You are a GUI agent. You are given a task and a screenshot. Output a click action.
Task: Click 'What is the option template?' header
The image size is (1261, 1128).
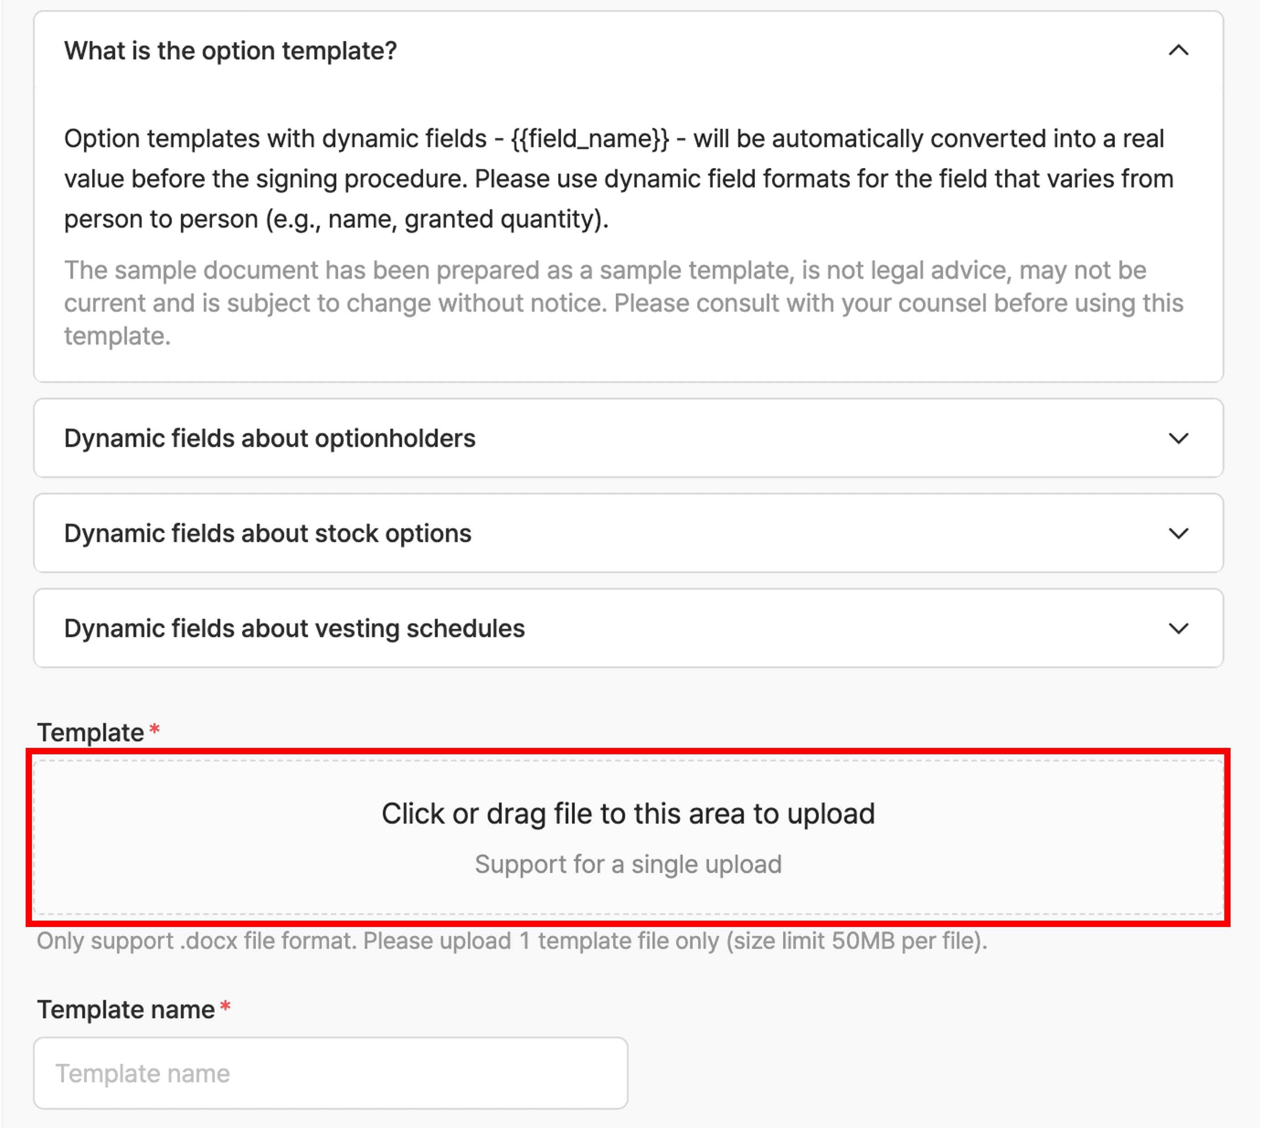[x=231, y=51]
